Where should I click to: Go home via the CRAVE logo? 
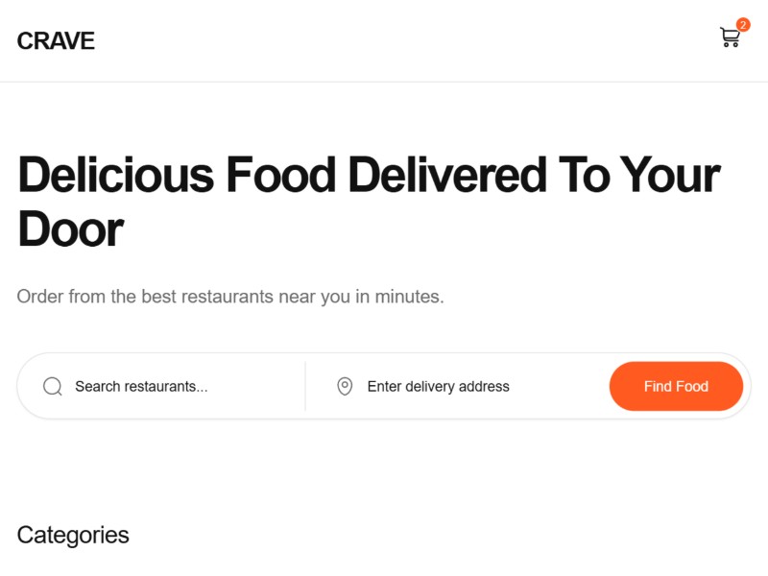pyautogui.click(x=56, y=41)
